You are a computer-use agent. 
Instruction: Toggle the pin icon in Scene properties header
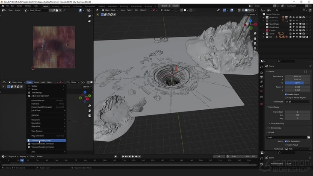point(310,66)
